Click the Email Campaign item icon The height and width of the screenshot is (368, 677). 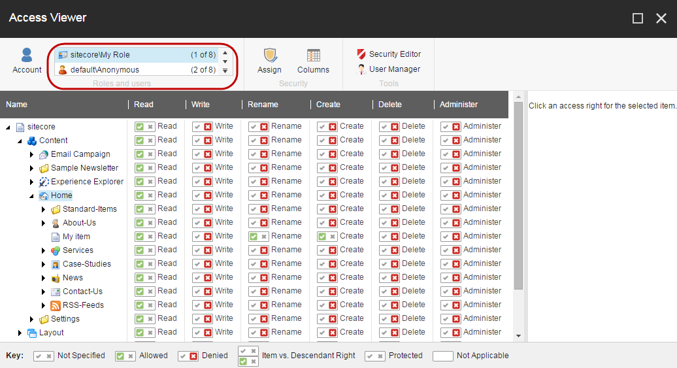pyautogui.click(x=44, y=154)
